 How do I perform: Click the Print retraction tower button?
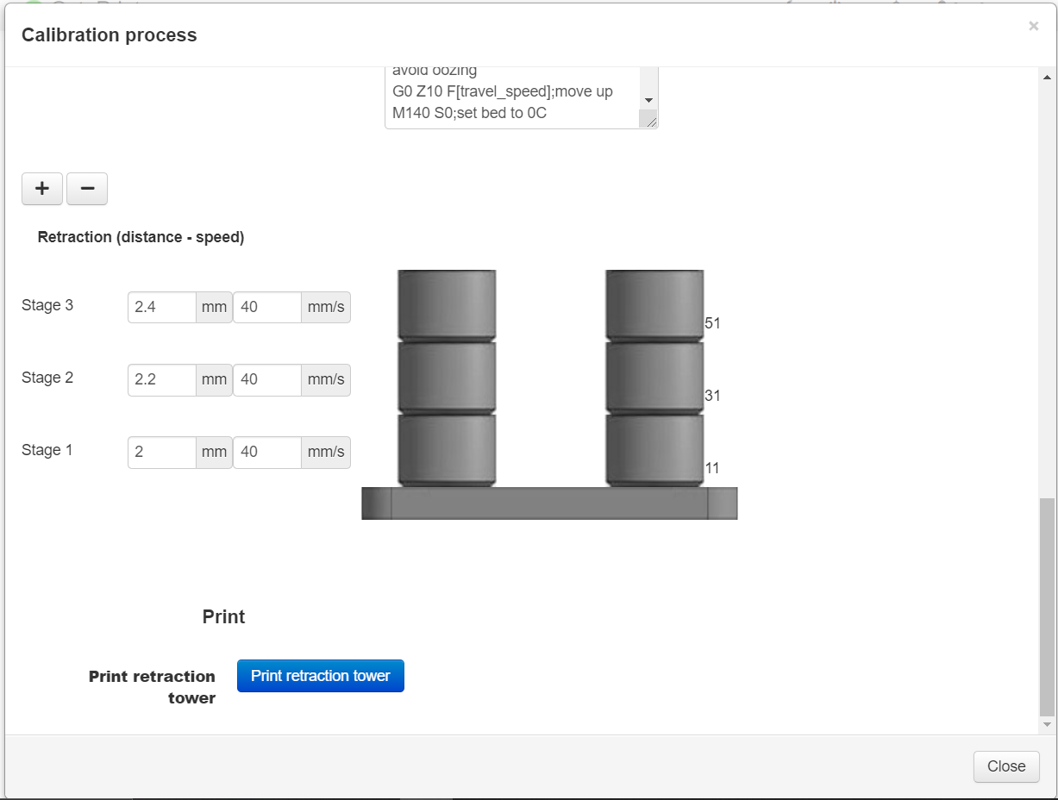point(321,676)
